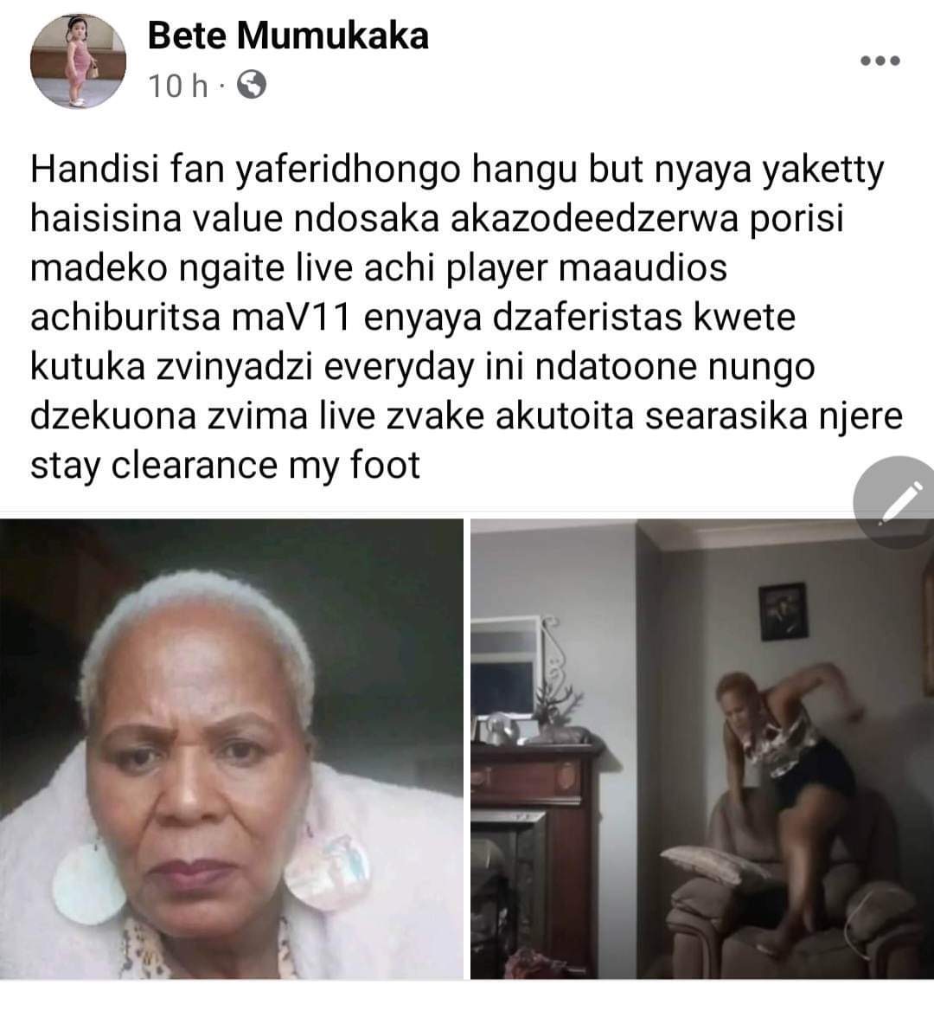Tap the globe public privacy icon
The image size is (934, 1011).
tap(252, 85)
